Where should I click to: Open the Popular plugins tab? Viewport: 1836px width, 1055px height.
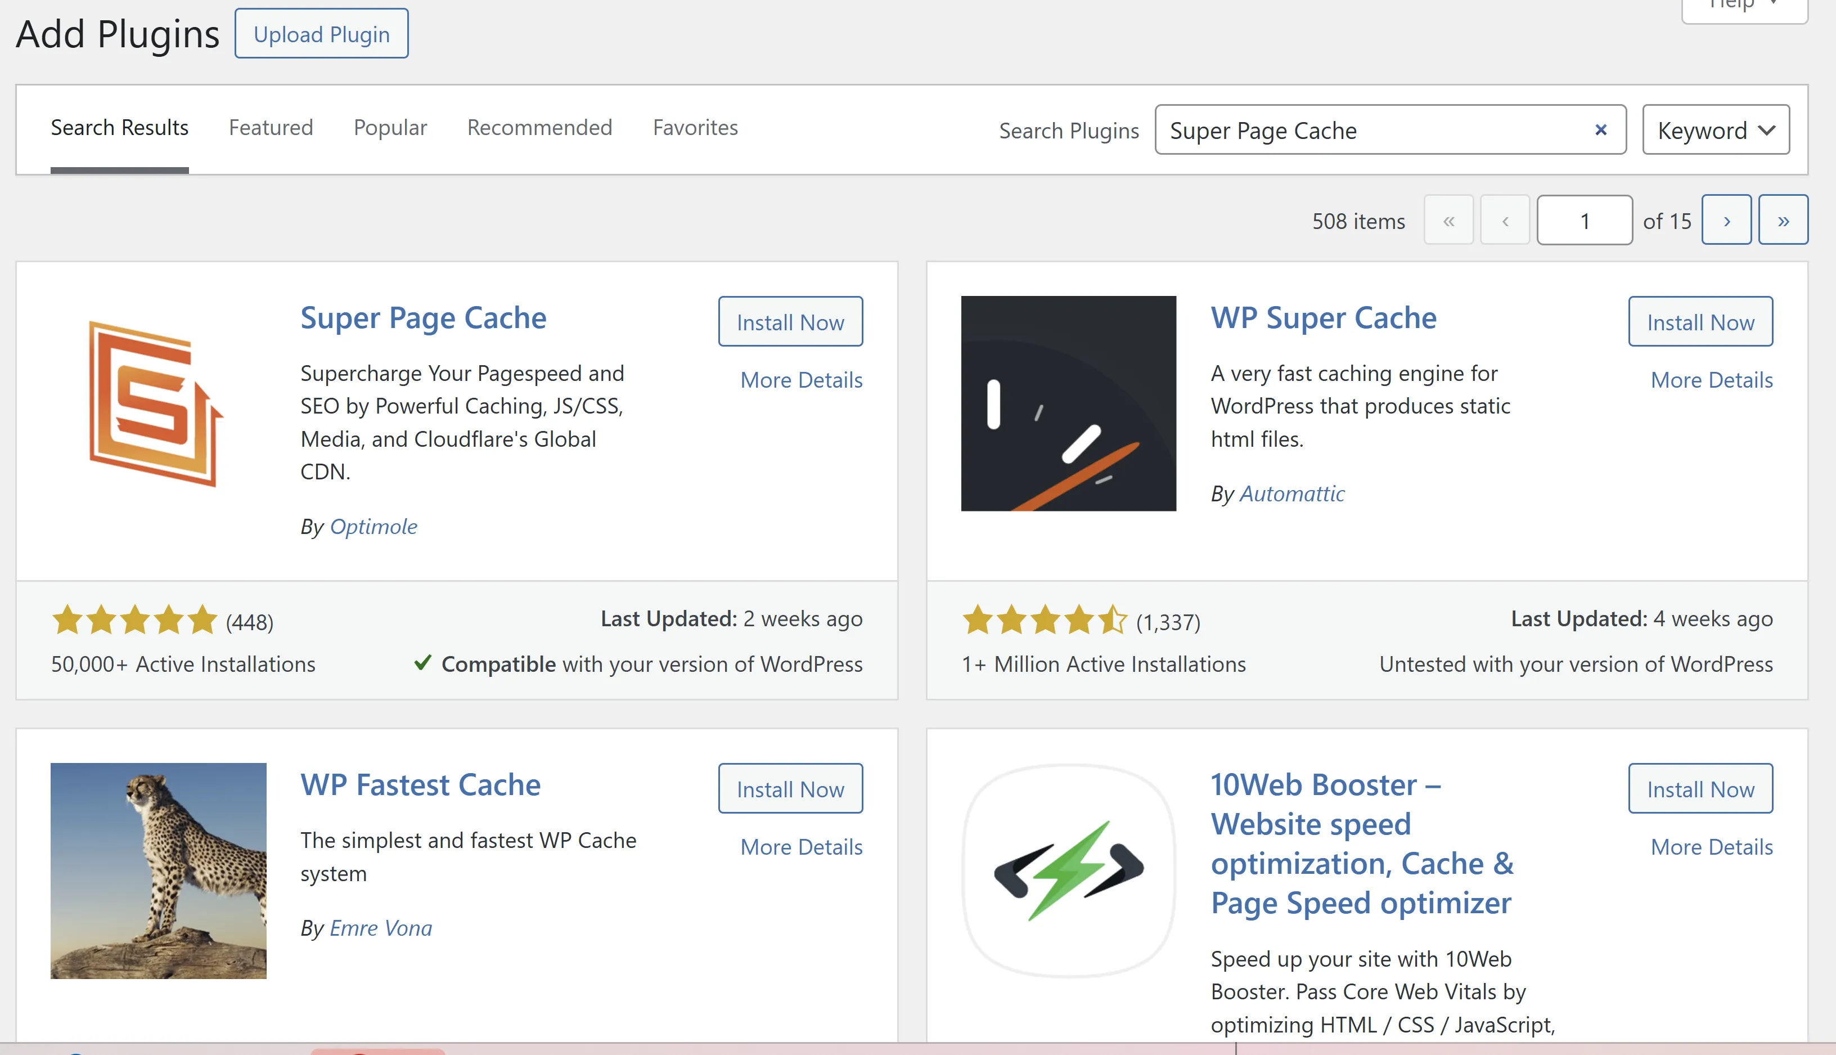click(x=390, y=128)
